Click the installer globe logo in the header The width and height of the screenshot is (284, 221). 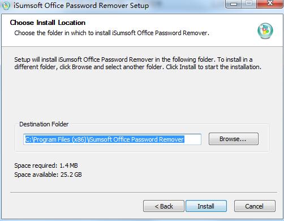pos(265,31)
